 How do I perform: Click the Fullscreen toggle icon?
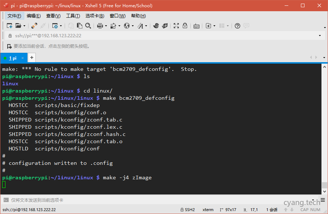point(176,26)
